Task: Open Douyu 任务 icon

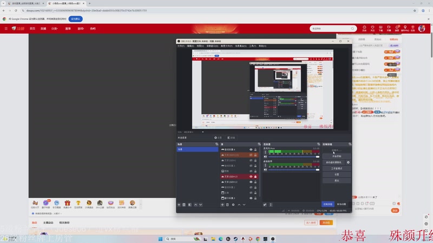Action: pos(413,28)
